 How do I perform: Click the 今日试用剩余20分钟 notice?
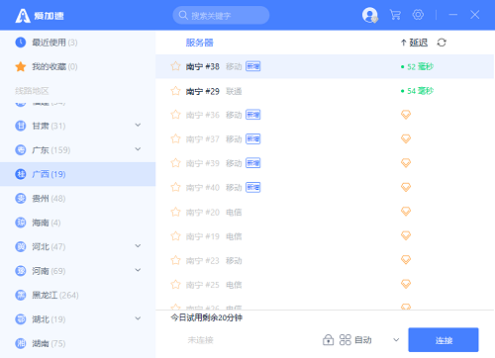pyautogui.click(x=207, y=317)
